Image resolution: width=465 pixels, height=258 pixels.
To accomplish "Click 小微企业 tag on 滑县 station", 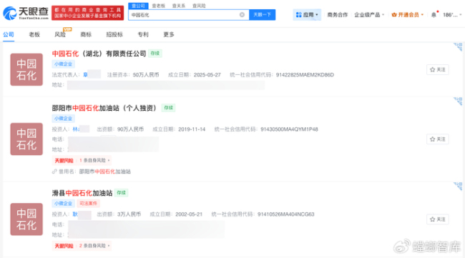I will [63, 204].
